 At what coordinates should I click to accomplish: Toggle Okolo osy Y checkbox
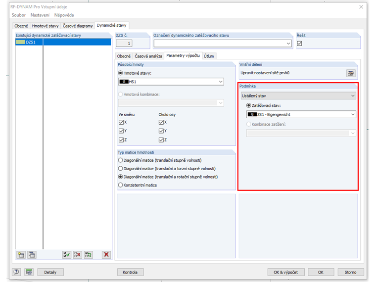coord(161,131)
